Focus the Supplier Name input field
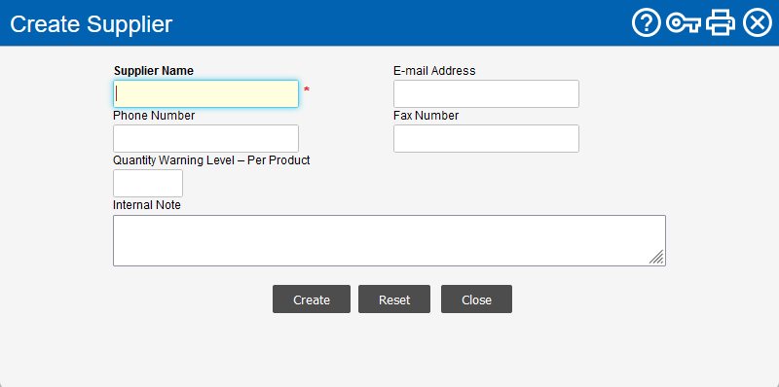Viewport: 779px width, 387px height. [x=205, y=93]
